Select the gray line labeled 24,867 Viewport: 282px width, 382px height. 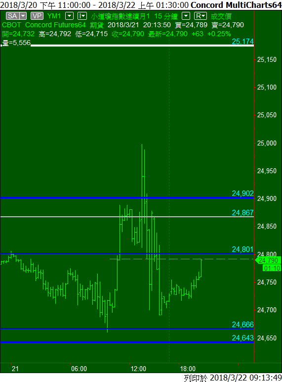pyautogui.click(x=127, y=216)
